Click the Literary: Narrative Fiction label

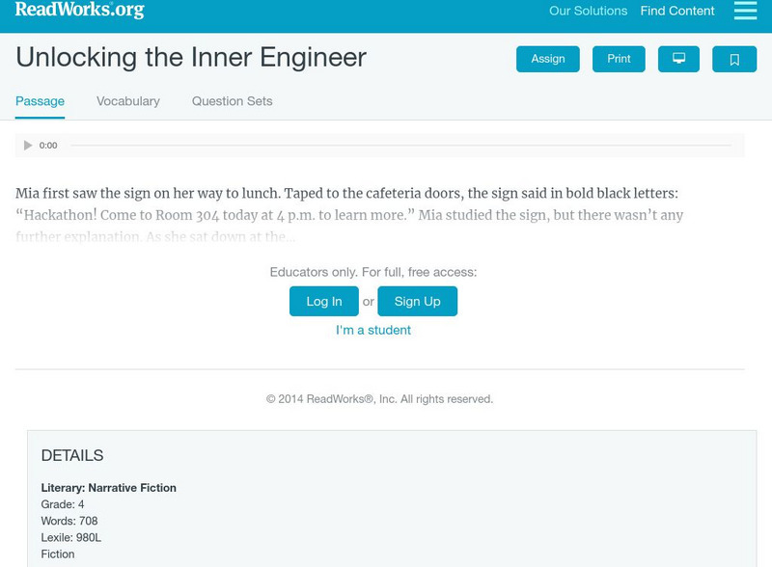[109, 488]
